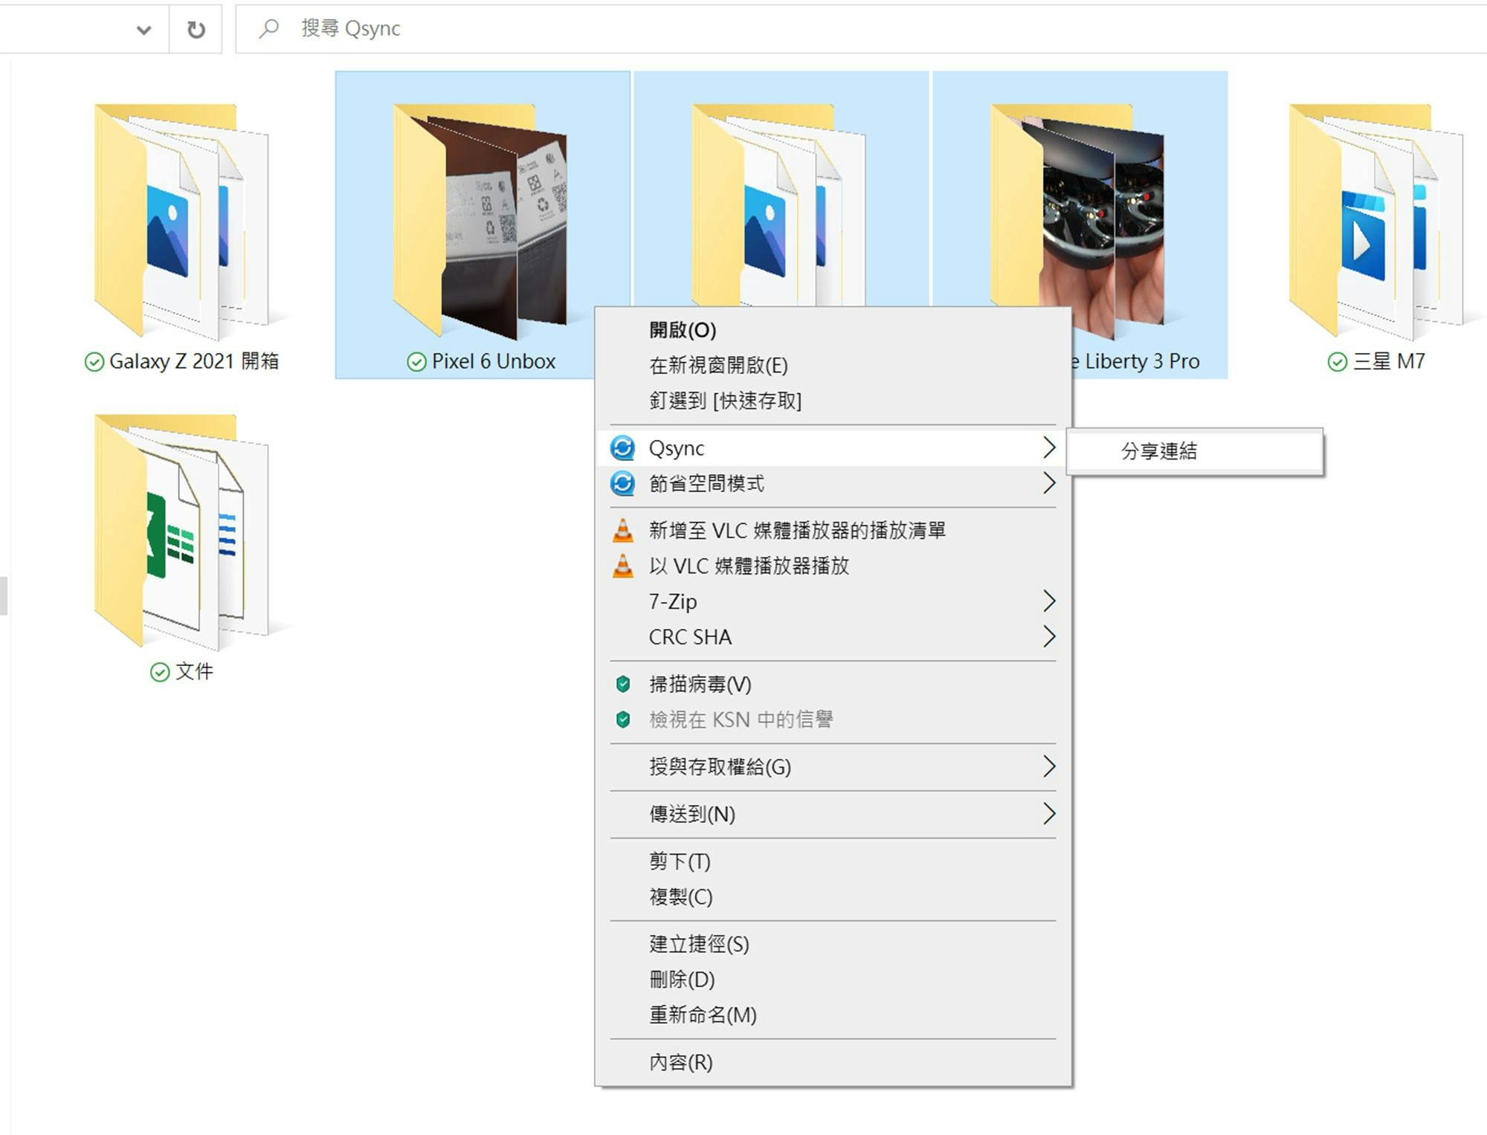Select the 文件 folder icon
This screenshot has height=1135, width=1487.
tap(181, 531)
